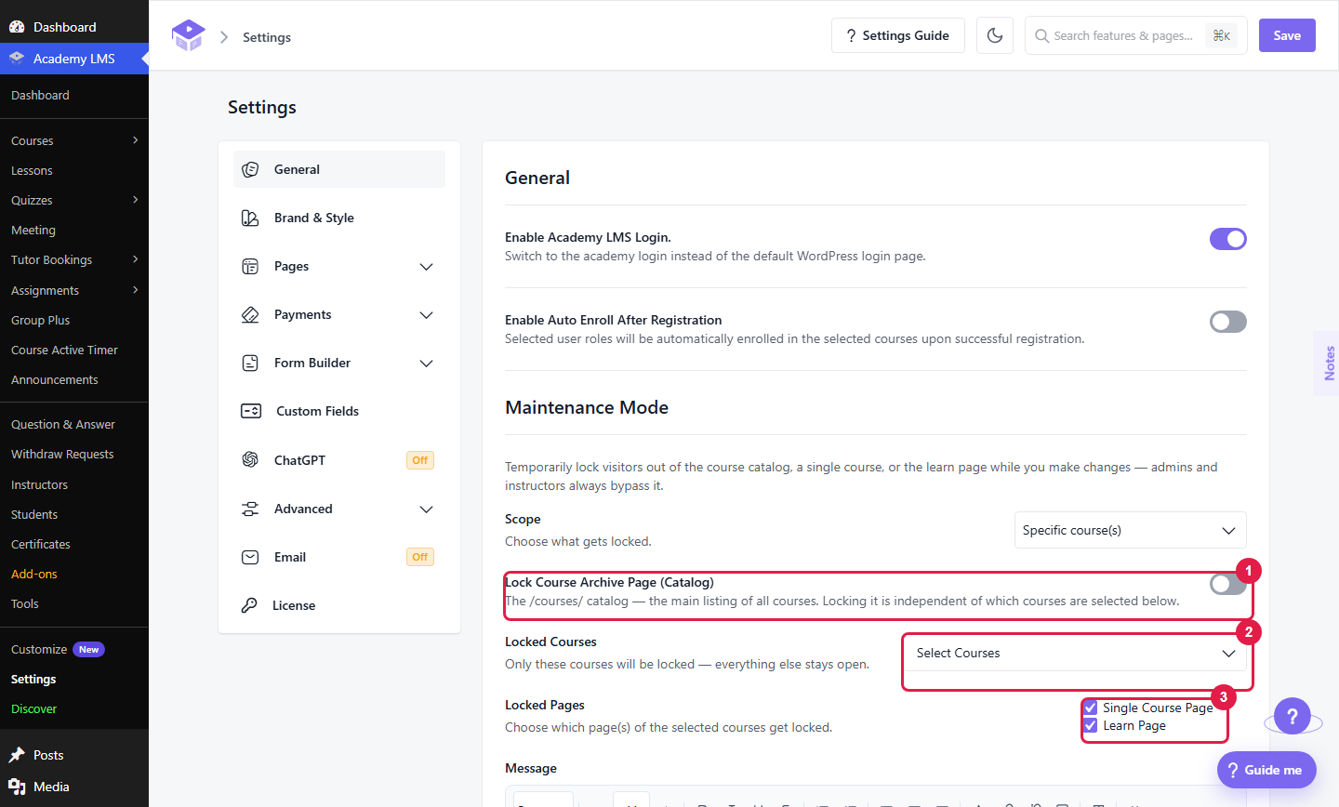Screen dimensions: 1339x807
Task: Click the License key icon
Action: coord(249,605)
